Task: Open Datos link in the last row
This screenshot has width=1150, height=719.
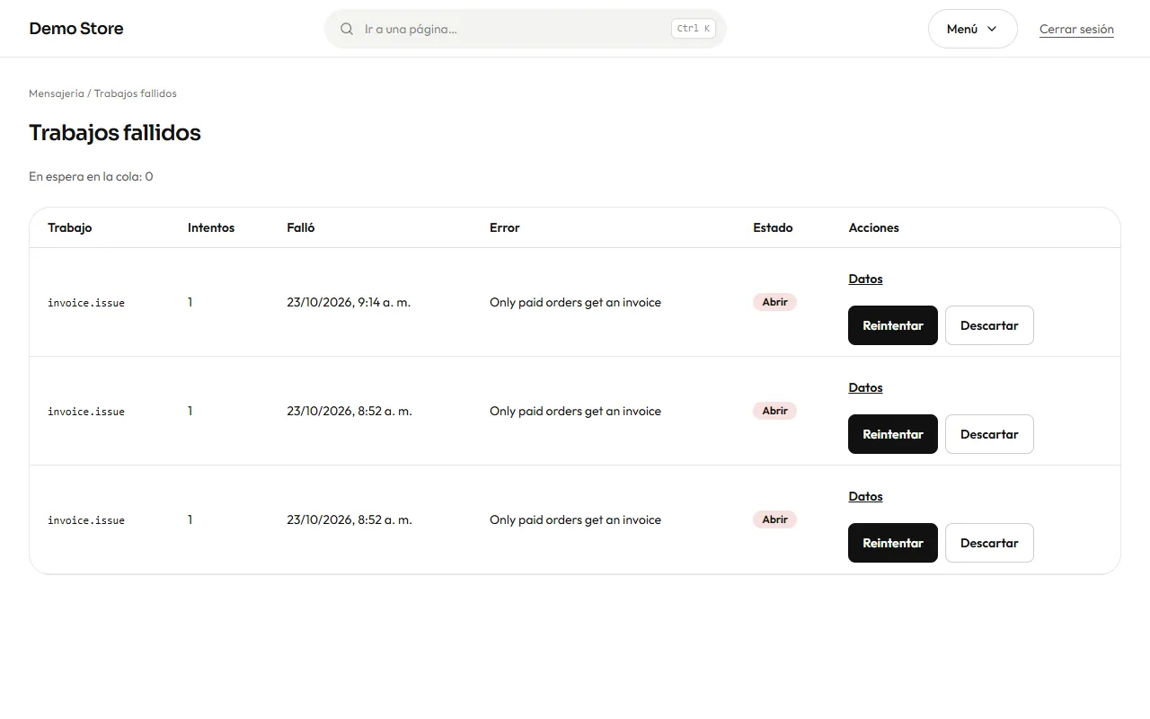Action: [865, 496]
